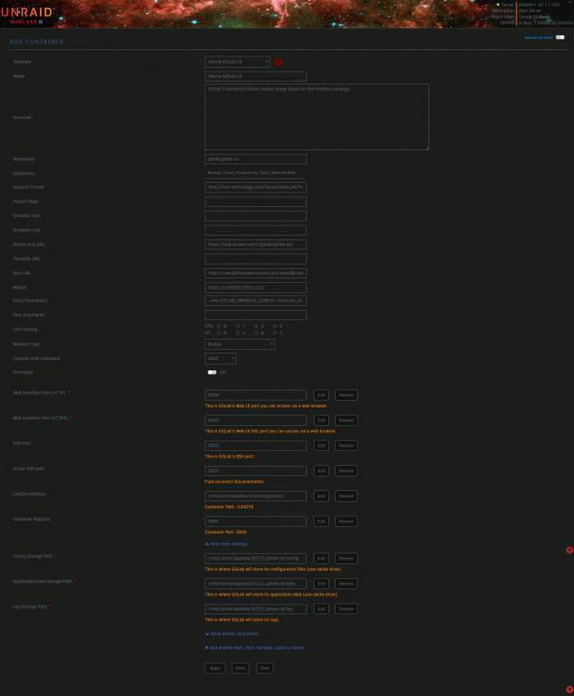Open the Network Type dropdown set to Bridge
The image size is (574, 696).
pos(240,344)
